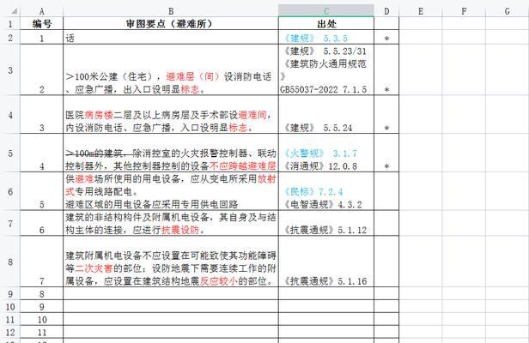Click the 编号 header cell
529x343 pixels.
click(x=42, y=24)
